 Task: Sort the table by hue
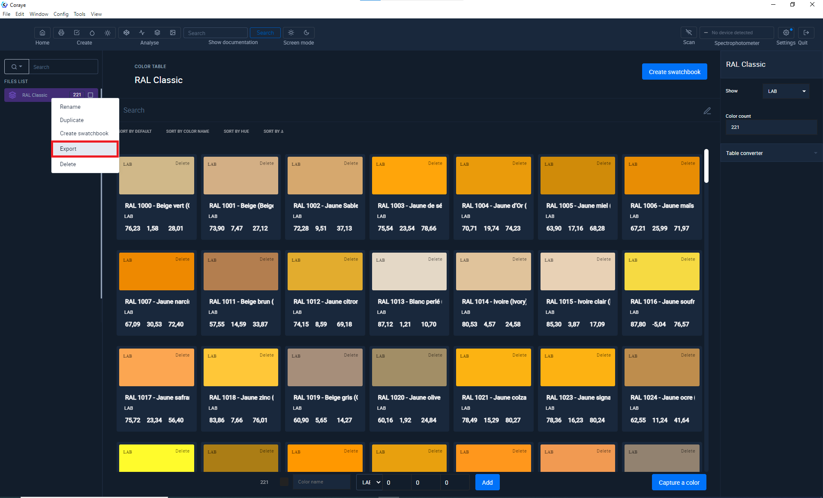[236, 131]
